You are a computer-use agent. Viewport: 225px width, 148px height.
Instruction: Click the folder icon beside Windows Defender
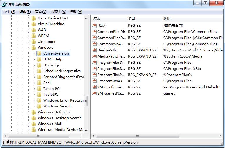coord(34,112)
